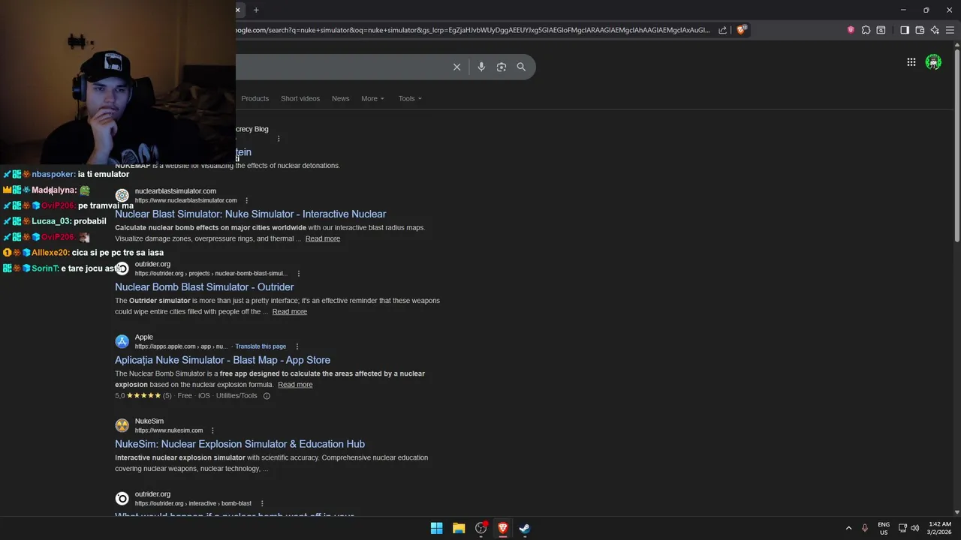Image resolution: width=961 pixels, height=540 pixels.
Task: Open options for nuclearblastsimulator.com result
Action: [246, 200]
